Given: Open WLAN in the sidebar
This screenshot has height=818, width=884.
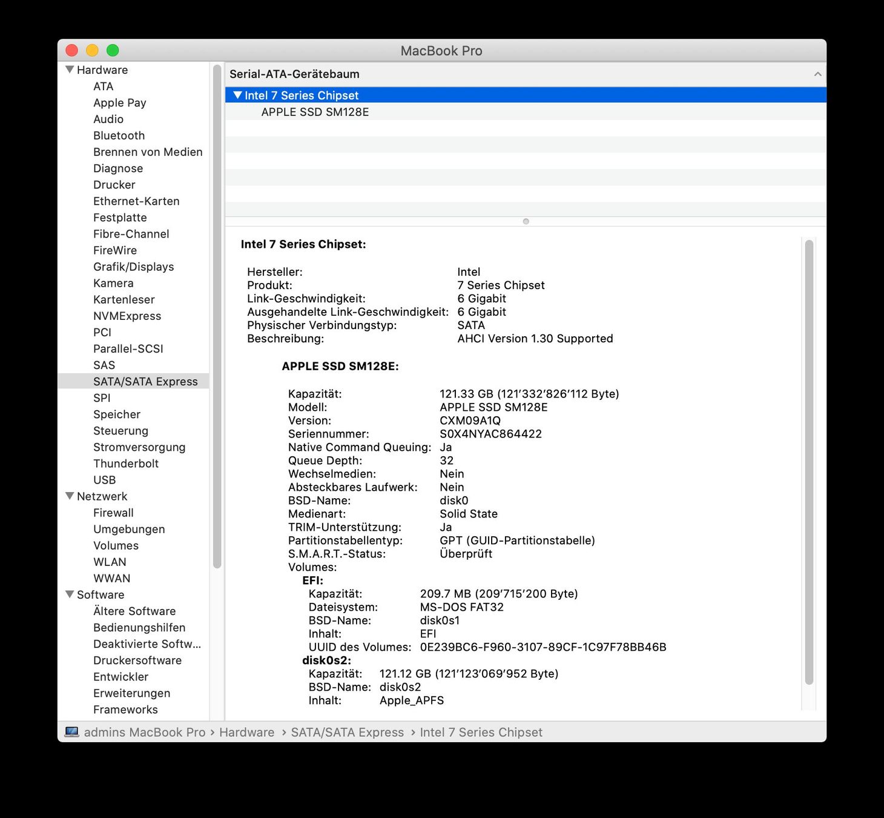Looking at the screenshot, I should coord(110,561).
